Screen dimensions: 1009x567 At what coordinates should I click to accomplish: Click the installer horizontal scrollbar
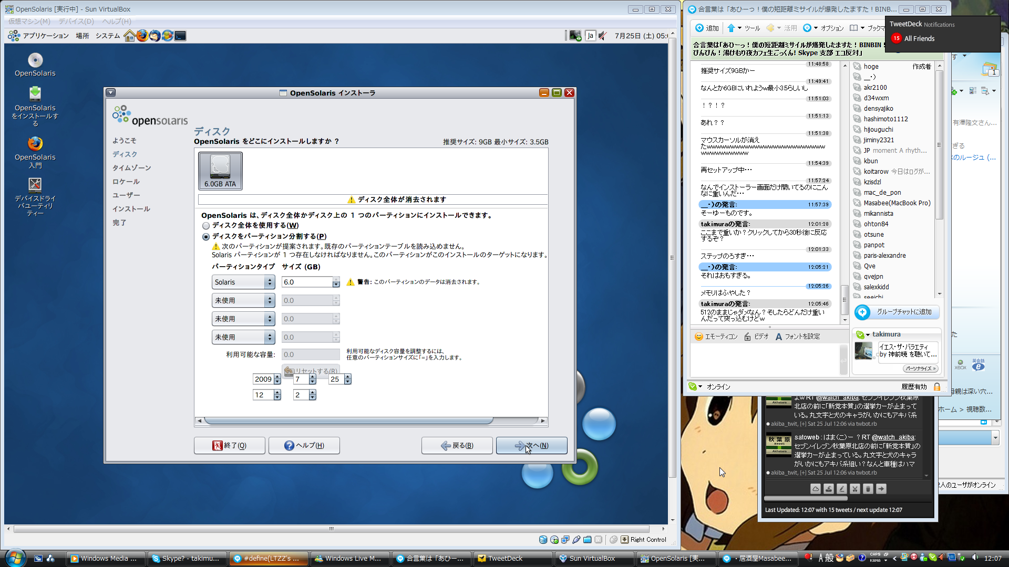click(348, 421)
